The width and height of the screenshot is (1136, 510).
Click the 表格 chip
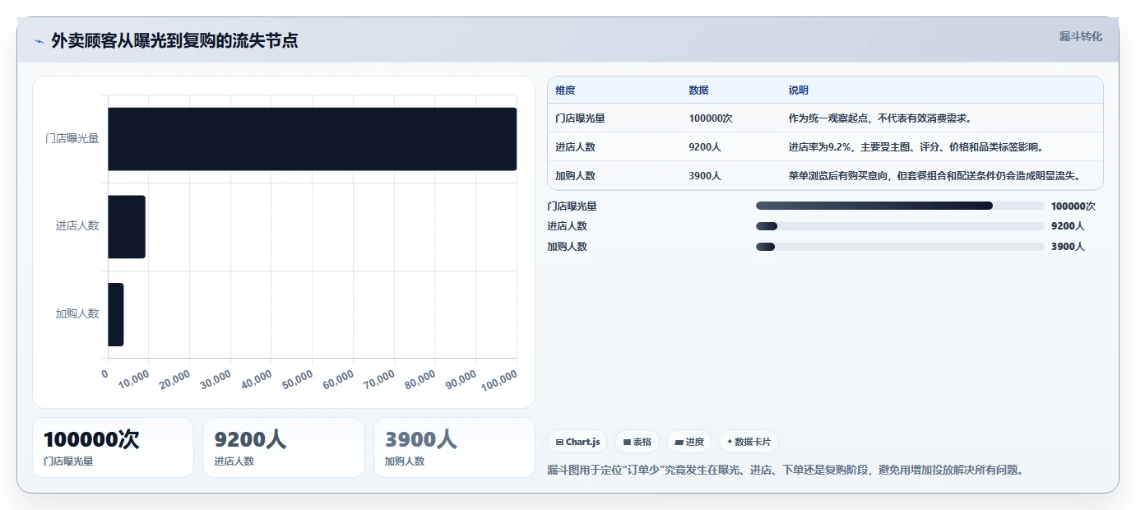coord(637,442)
